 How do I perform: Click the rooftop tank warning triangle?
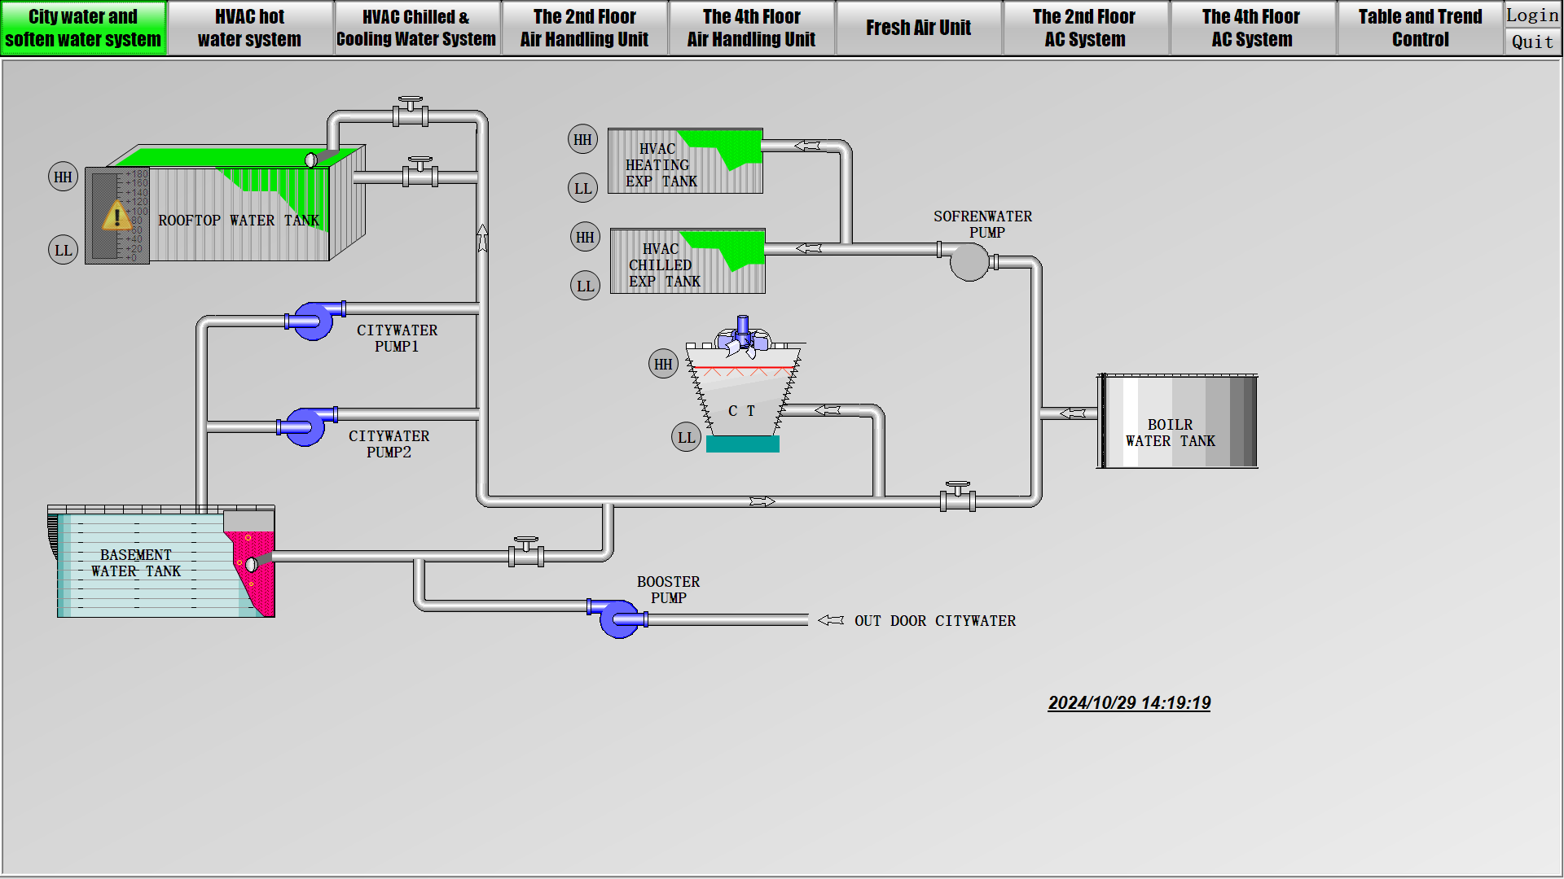[x=117, y=216]
